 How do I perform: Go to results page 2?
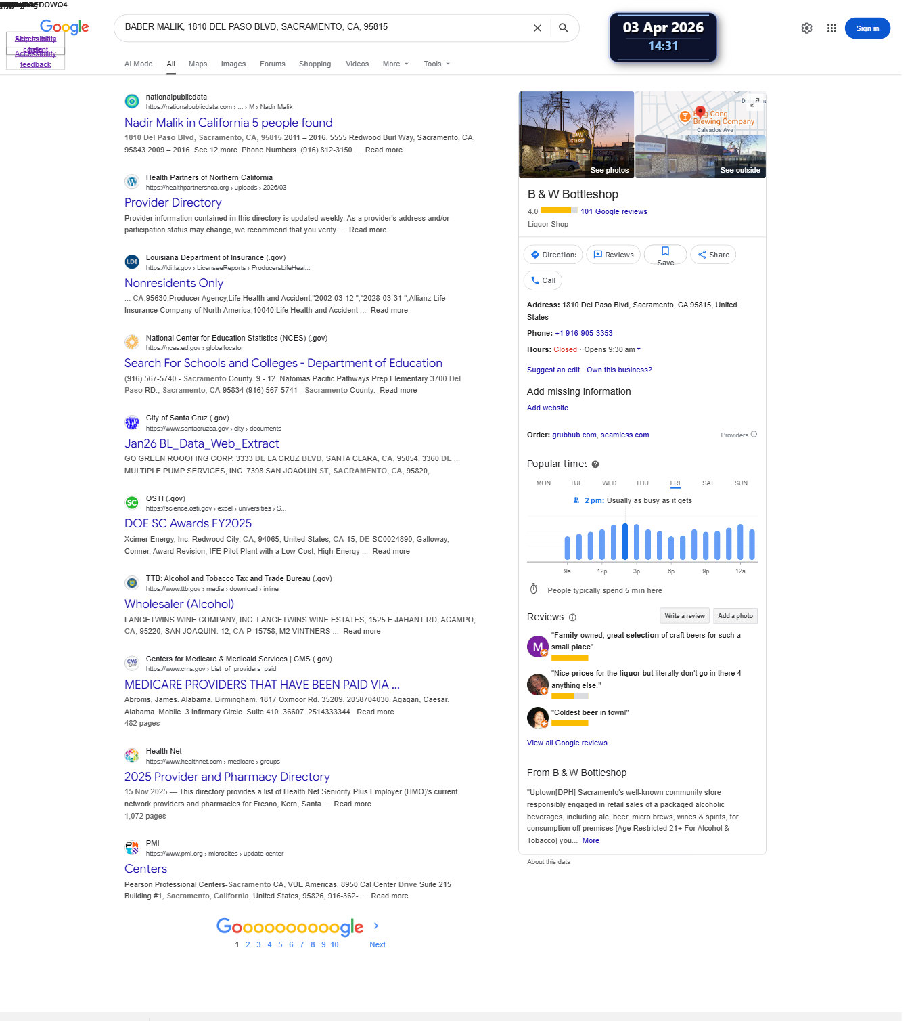click(x=248, y=944)
